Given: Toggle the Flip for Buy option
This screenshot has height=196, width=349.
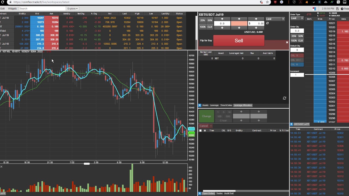Looking at the screenshot, I should tap(206, 41).
